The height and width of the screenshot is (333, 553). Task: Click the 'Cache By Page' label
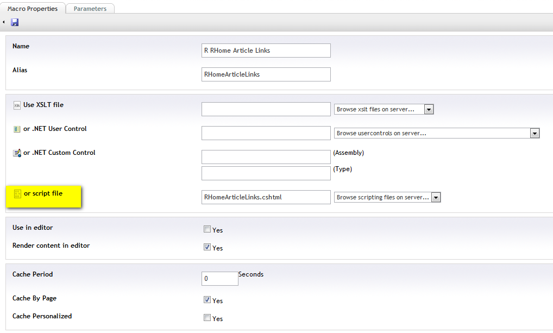(x=34, y=298)
